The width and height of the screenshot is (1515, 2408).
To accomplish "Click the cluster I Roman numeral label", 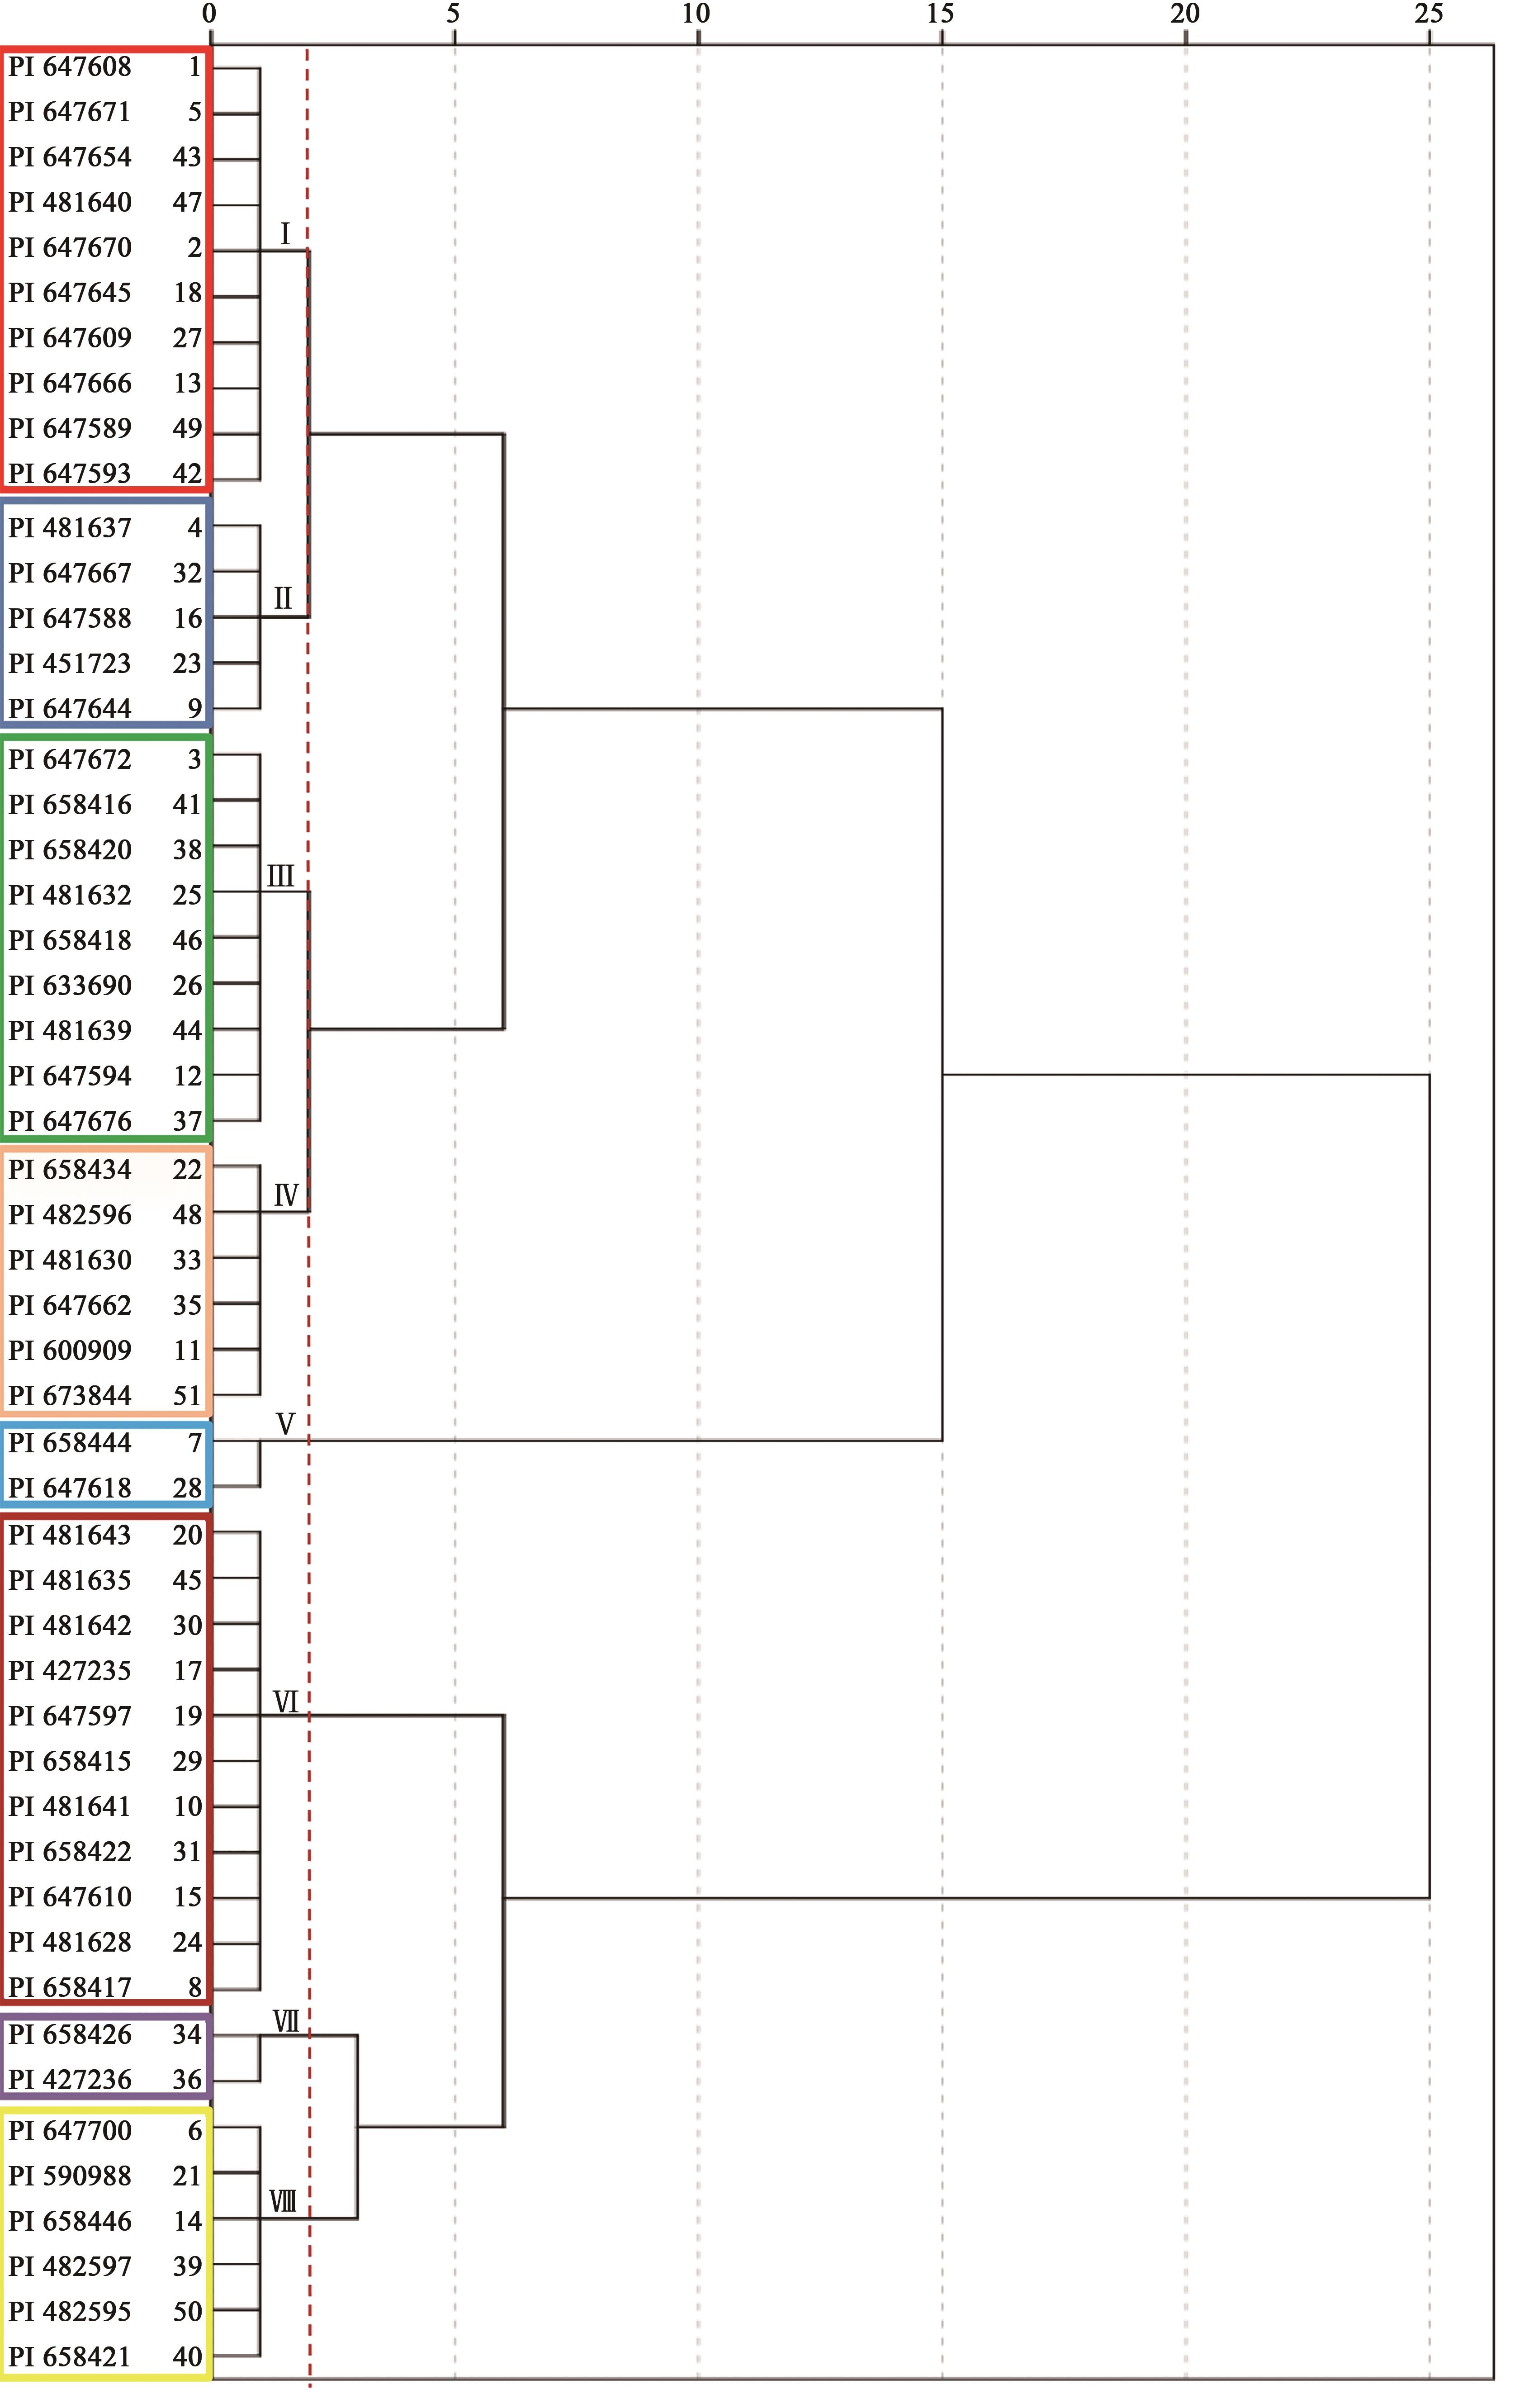I will click(285, 234).
